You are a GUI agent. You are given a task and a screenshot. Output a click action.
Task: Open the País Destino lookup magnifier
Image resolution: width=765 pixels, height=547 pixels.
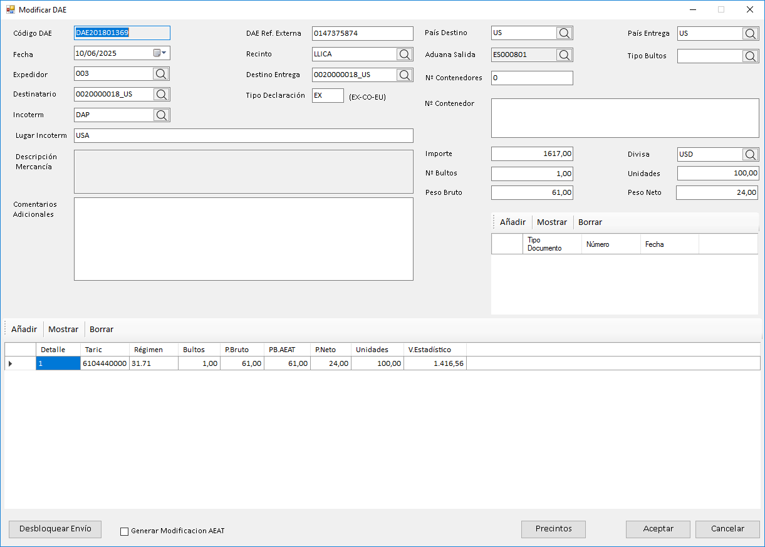[x=564, y=33]
